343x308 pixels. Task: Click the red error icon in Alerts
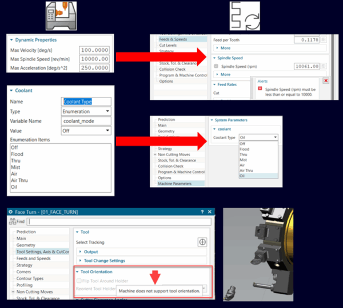(x=260, y=89)
